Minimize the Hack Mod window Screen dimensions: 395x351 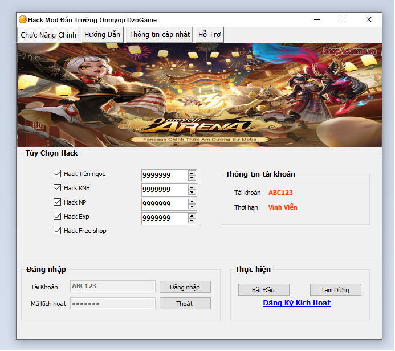[317, 19]
